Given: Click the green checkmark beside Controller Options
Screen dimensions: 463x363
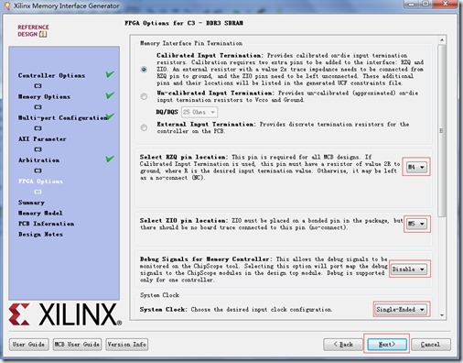Looking at the screenshot, I should point(110,74).
